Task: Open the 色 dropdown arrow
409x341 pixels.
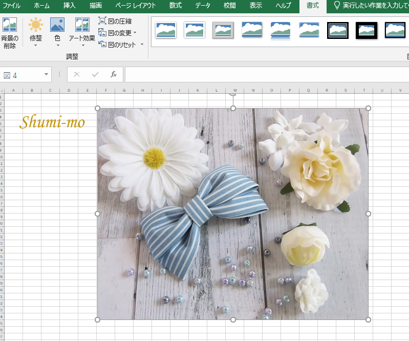Action: (x=58, y=46)
